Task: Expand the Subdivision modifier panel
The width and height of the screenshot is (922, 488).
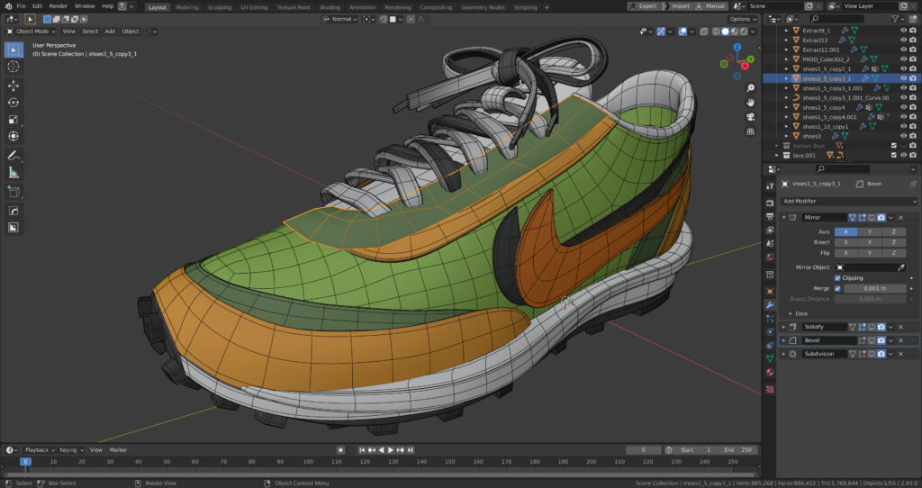Action: 784,354
